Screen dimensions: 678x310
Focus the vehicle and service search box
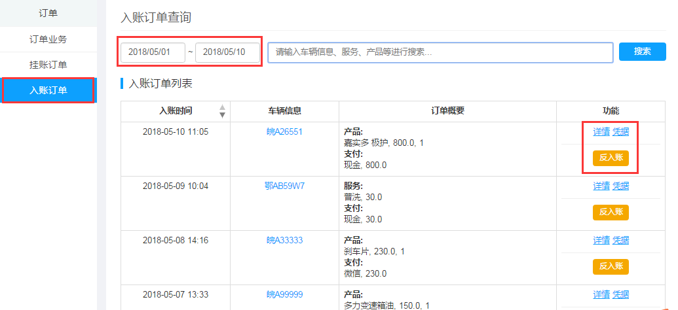(440, 52)
